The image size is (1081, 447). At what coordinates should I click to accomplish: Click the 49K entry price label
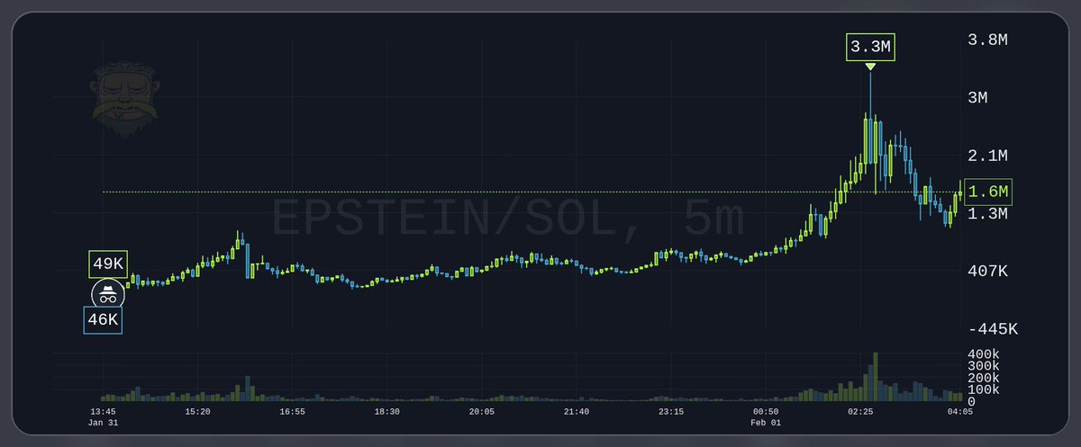click(x=108, y=264)
